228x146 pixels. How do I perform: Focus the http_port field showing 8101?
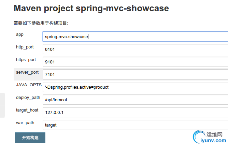(x=135, y=49)
